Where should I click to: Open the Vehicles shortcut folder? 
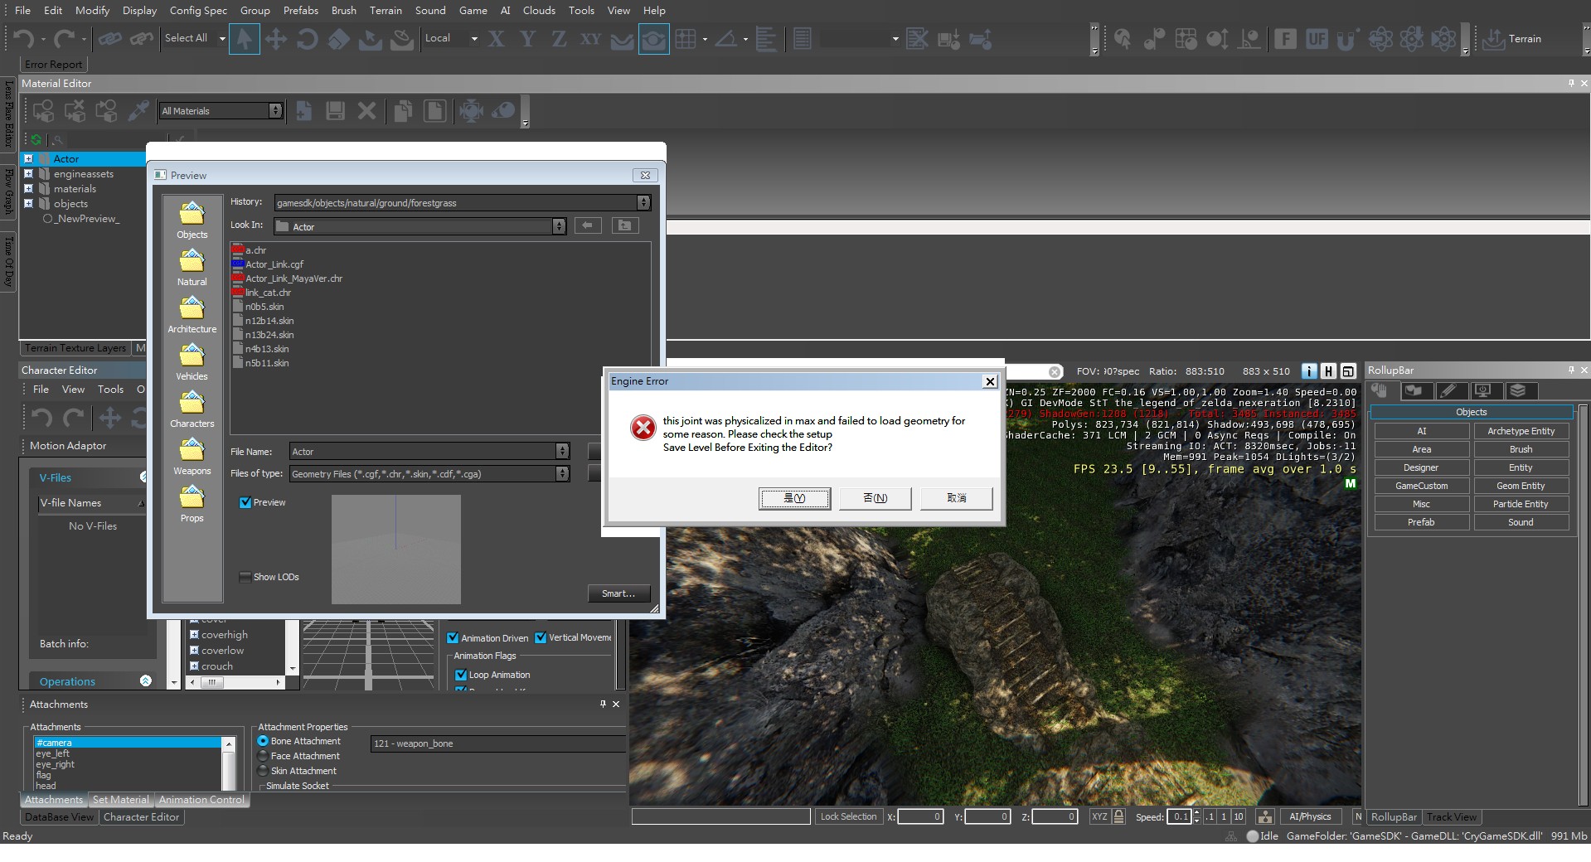(x=192, y=362)
